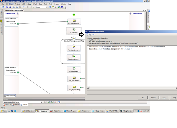Select the CRMContactService.odx document tab
This screenshot has width=177, height=128.
coord(14,10)
